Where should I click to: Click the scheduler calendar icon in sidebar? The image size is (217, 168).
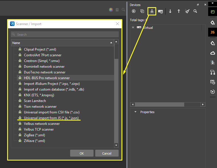[212, 82]
